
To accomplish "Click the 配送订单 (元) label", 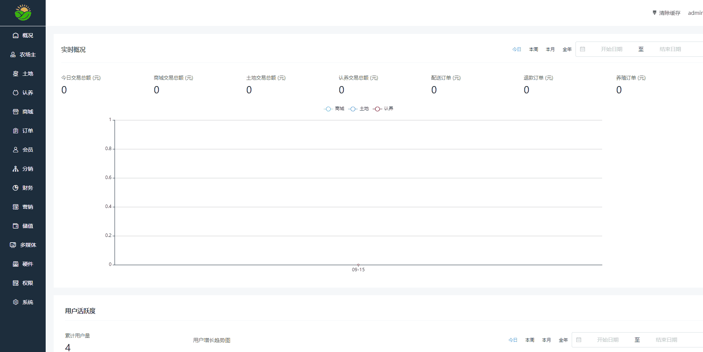I will [446, 78].
